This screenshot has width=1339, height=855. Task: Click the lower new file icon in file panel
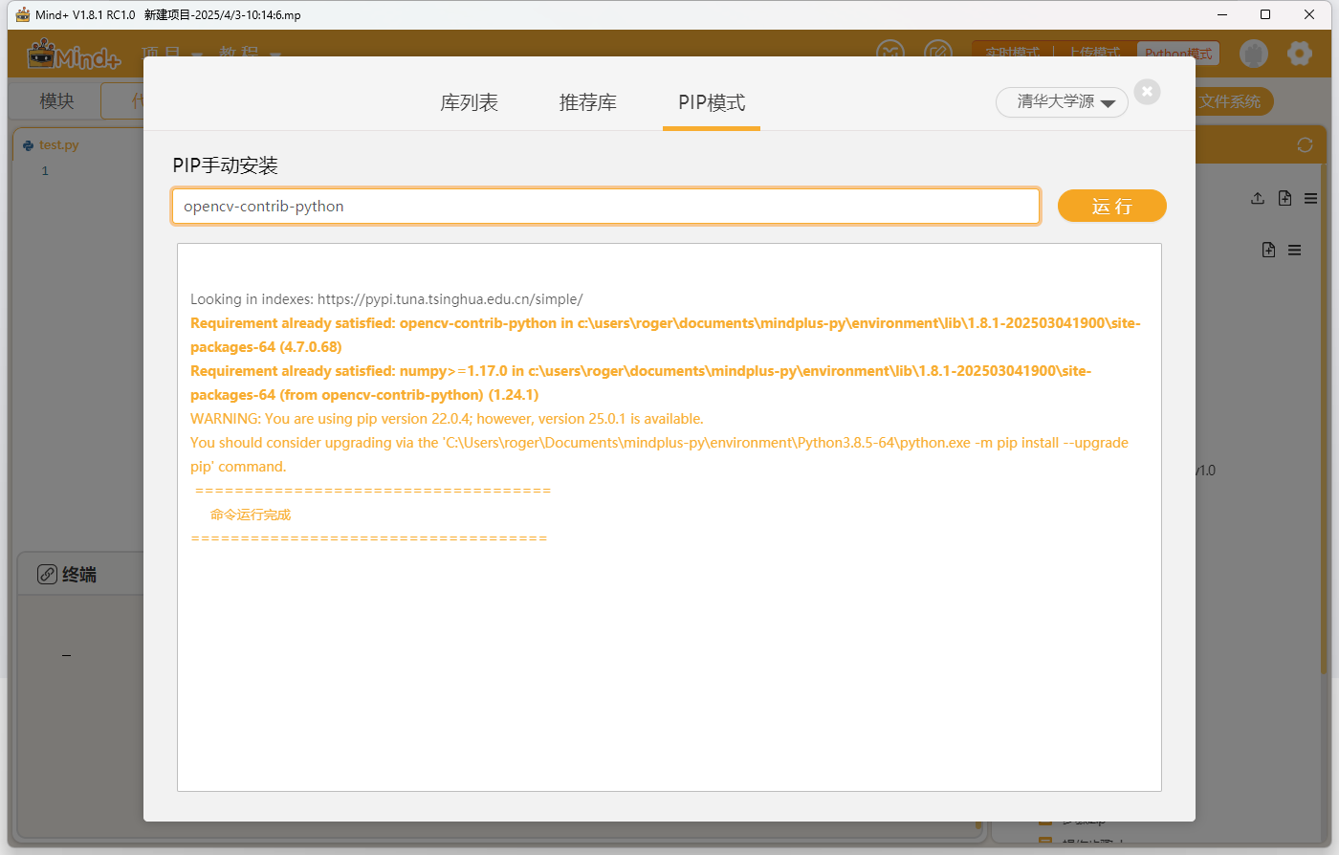(1268, 250)
